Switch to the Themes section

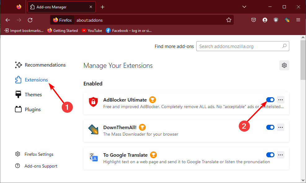[x=28, y=94]
